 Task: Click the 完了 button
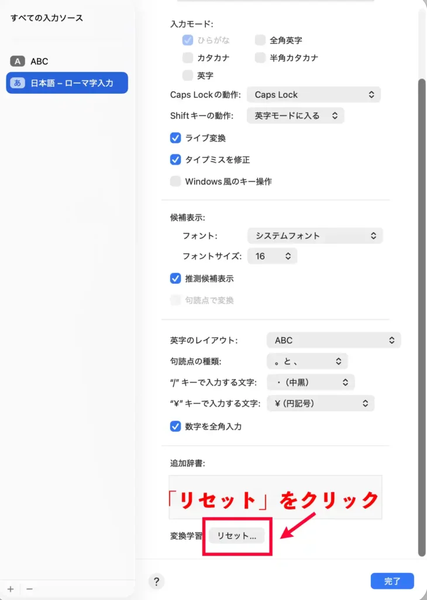tap(392, 581)
